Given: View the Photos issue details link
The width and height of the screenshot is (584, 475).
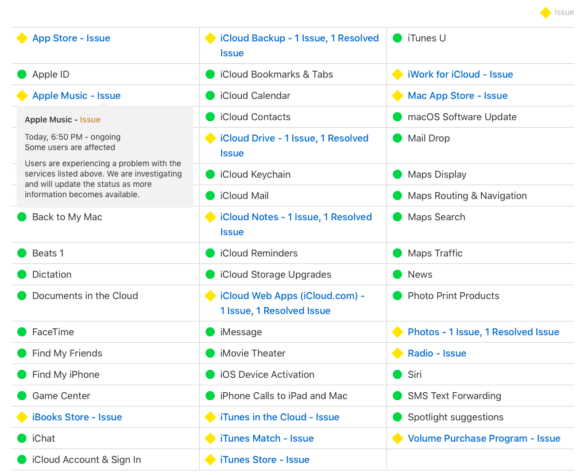Looking at the screenshot, I should (483, 332).
